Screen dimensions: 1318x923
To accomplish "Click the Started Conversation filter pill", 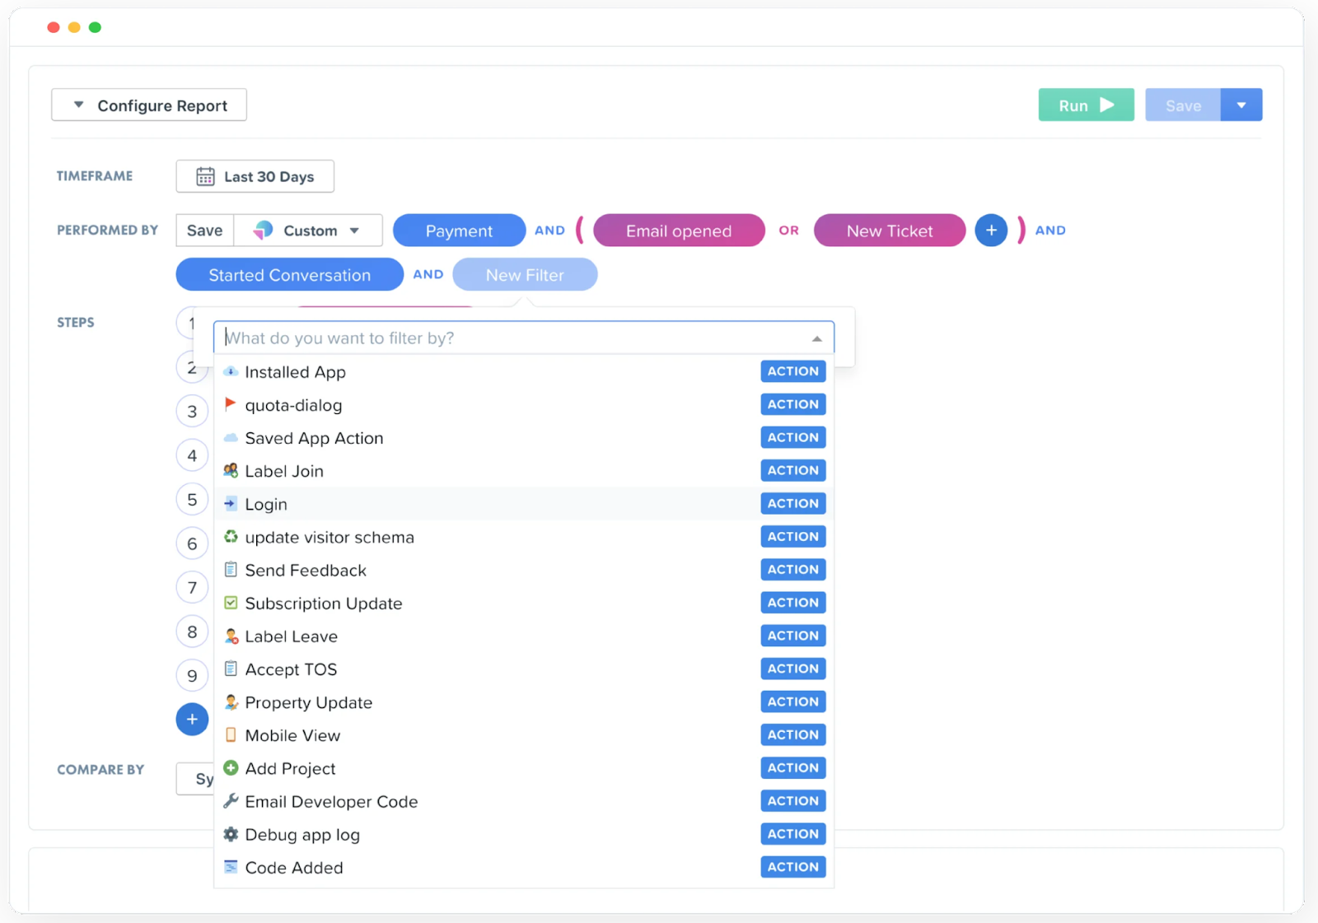I will pos(290,275).
